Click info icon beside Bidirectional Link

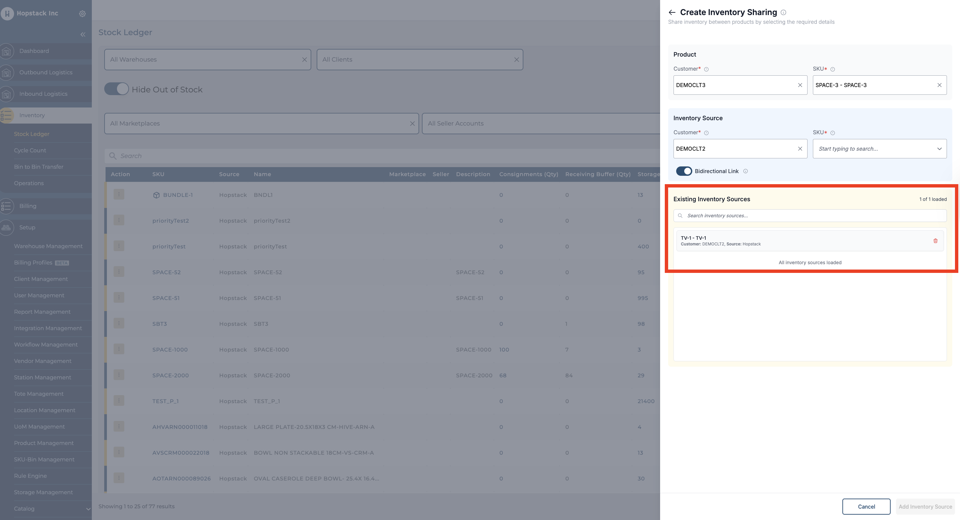click(x=745, y=171)
